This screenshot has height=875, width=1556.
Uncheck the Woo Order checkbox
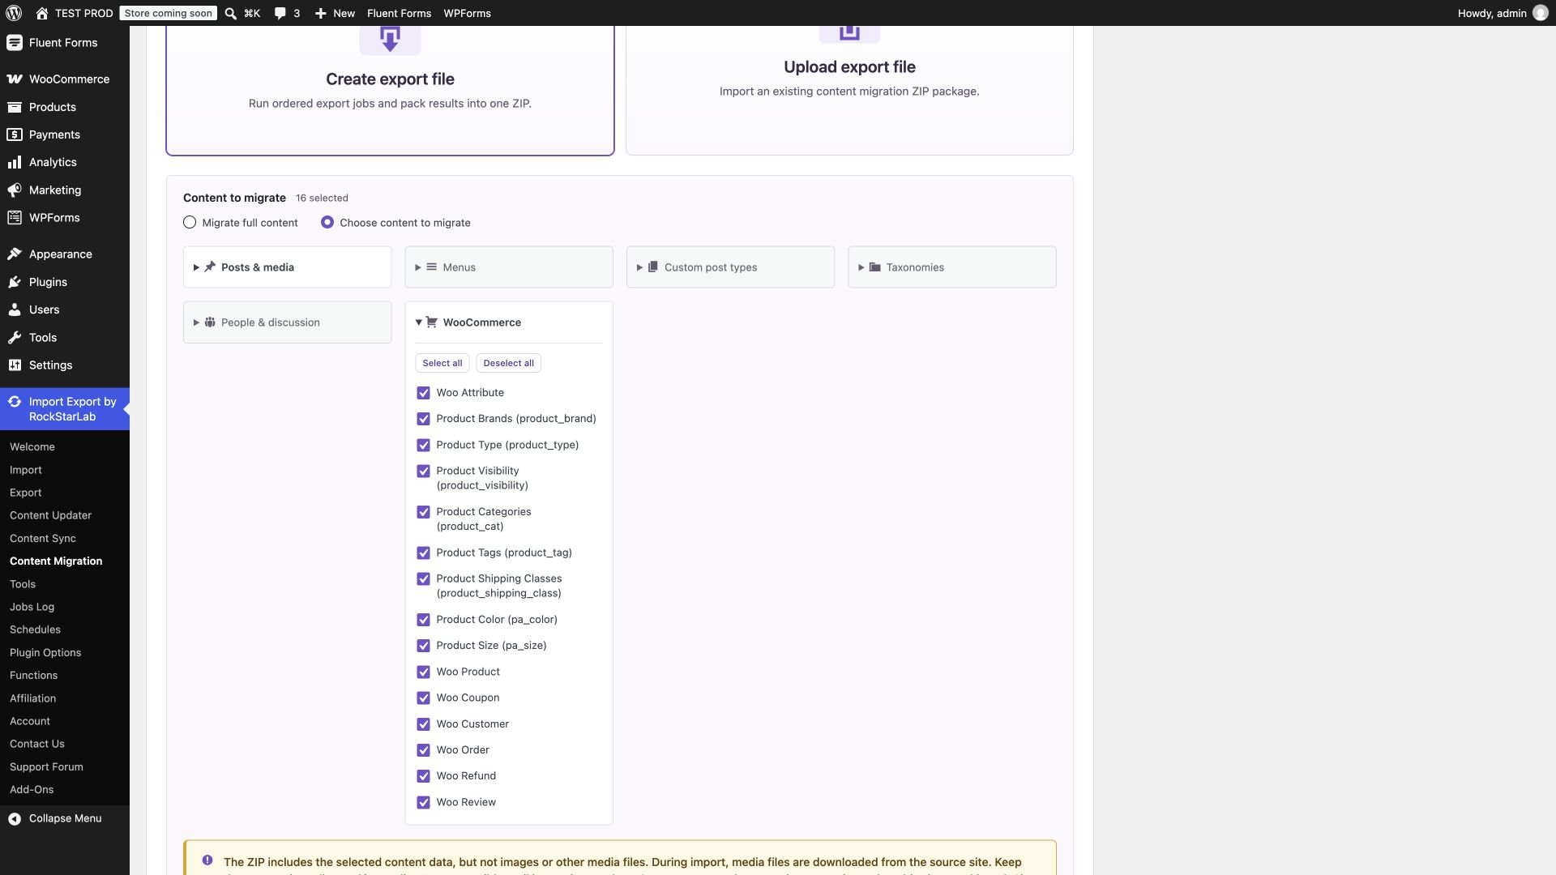pyautogui.click(x=423, y=750)
